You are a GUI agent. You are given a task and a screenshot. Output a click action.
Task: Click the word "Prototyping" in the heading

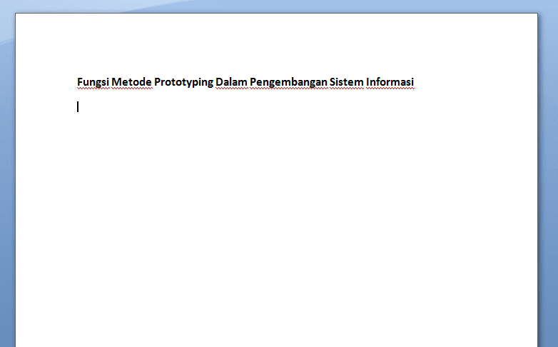(183, 82)
